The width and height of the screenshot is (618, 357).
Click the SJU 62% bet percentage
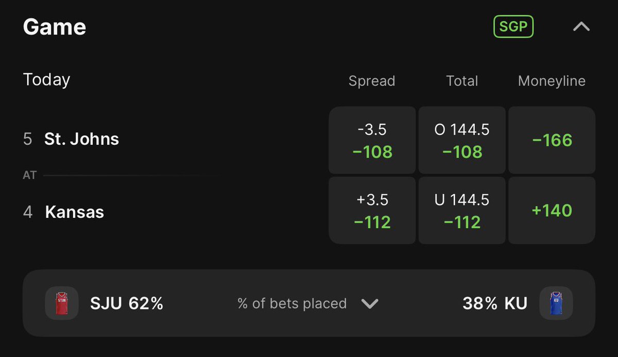127,303
